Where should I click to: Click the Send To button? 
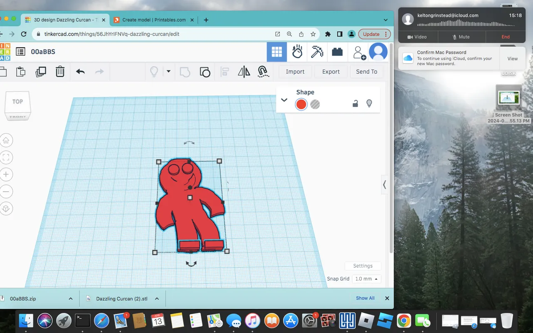tap(366, 72)
